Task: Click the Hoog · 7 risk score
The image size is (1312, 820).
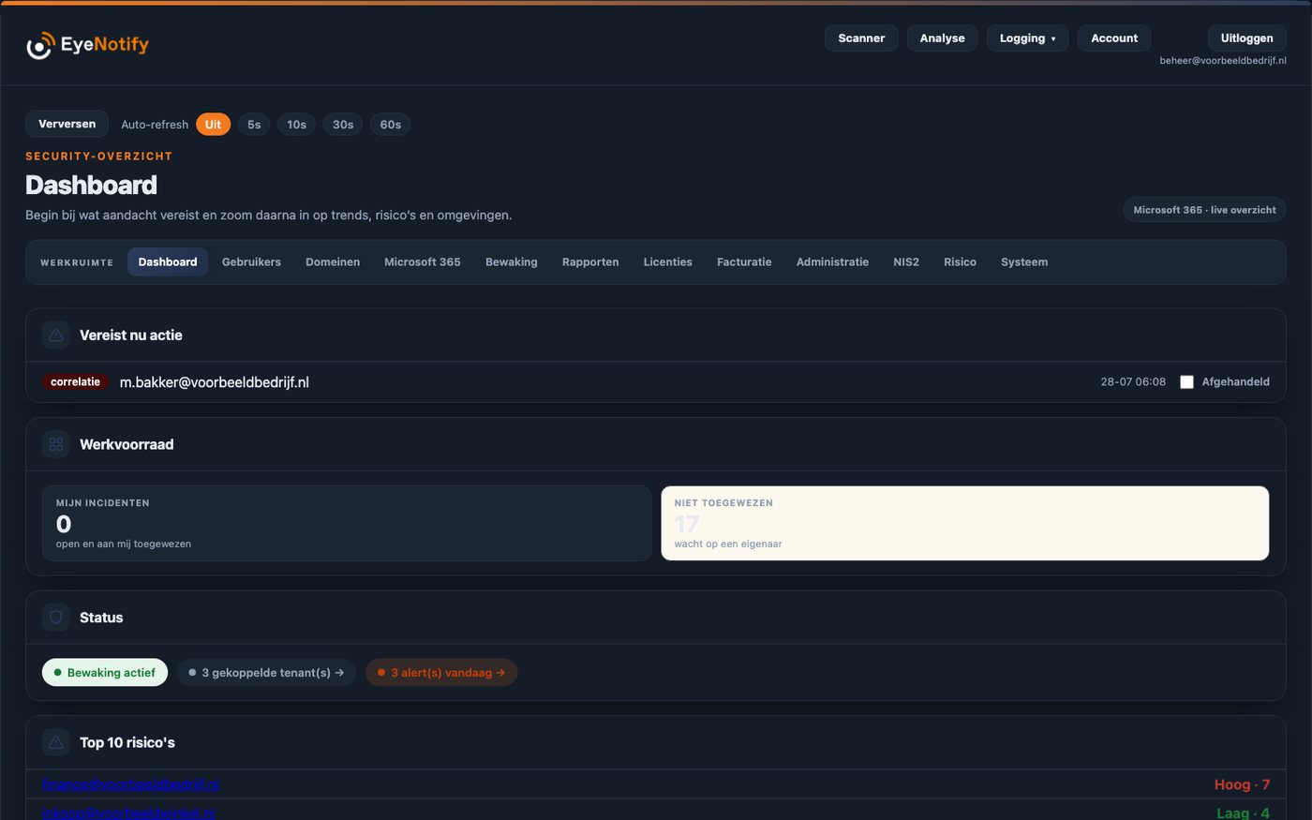Action: pyautogui.click(x=1242, y=784)
